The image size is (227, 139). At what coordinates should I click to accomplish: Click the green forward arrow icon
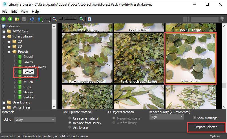[x=10, y=19]
